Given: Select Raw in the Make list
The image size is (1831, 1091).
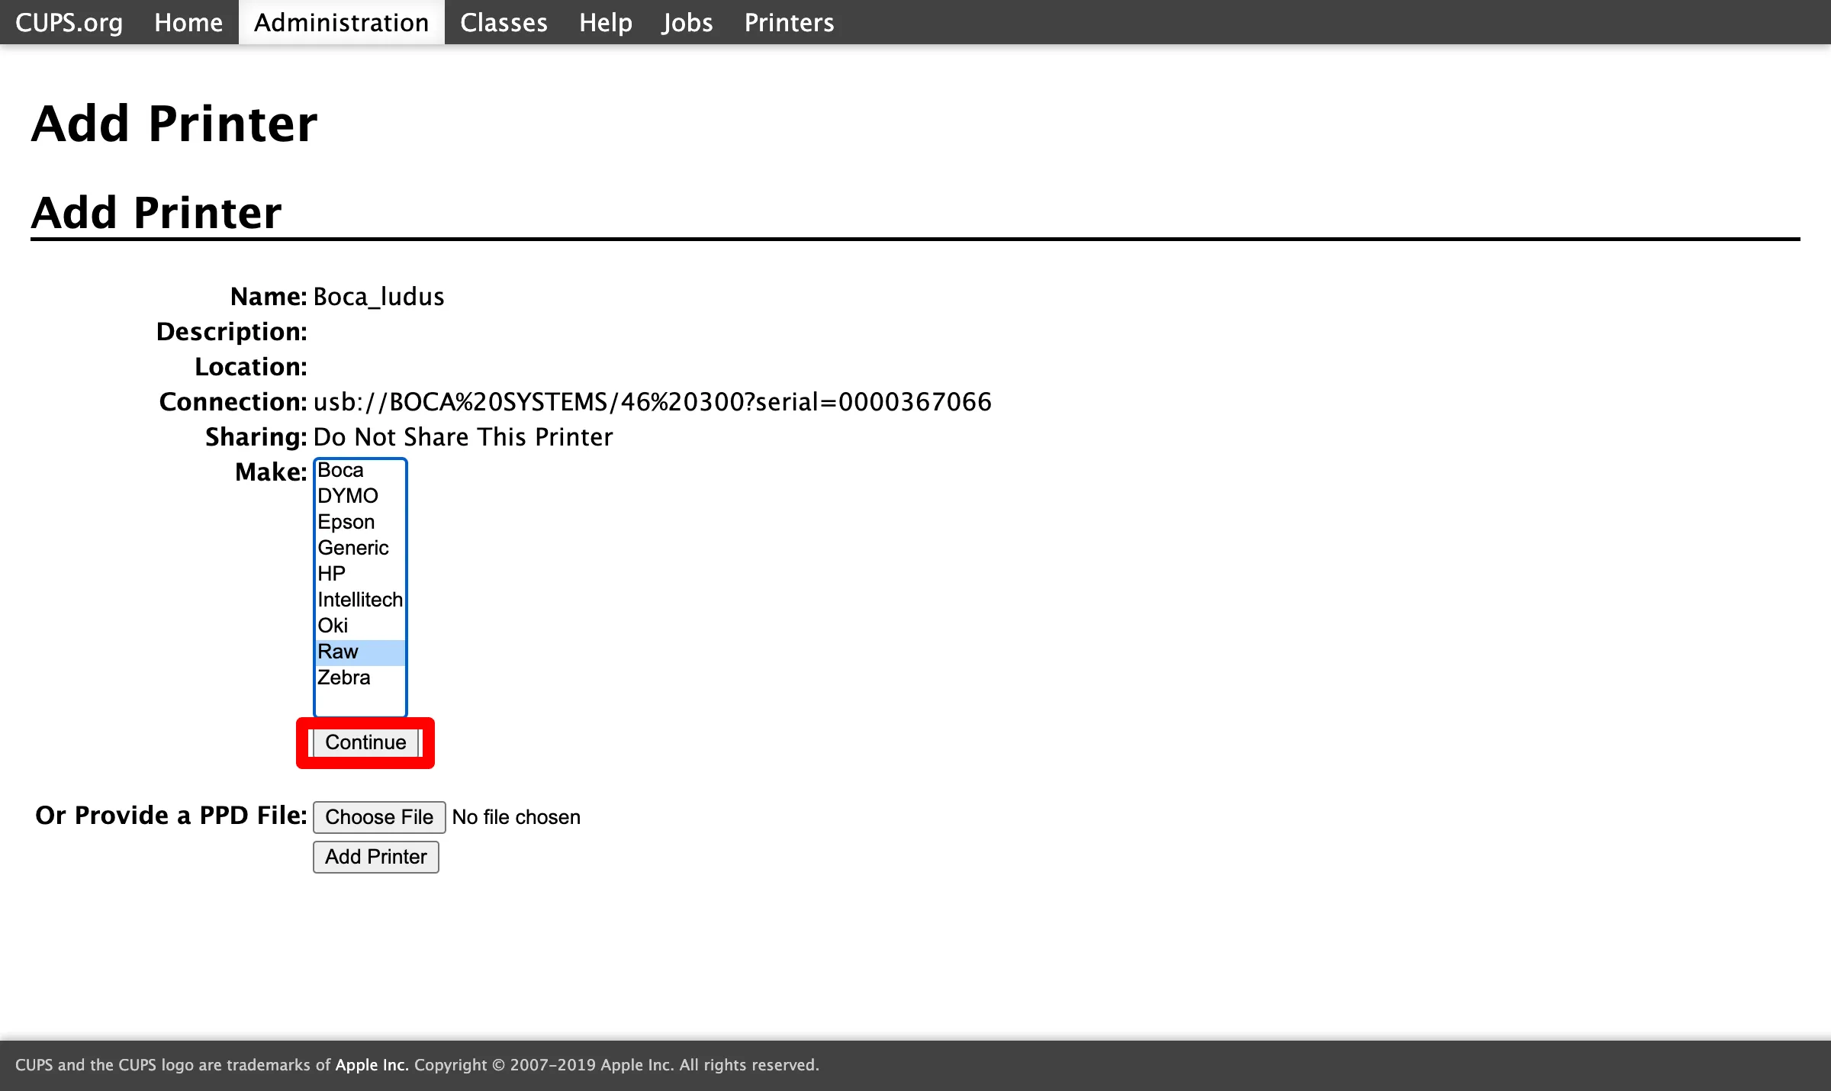Looking at the screenshot, I should (360, 652).
